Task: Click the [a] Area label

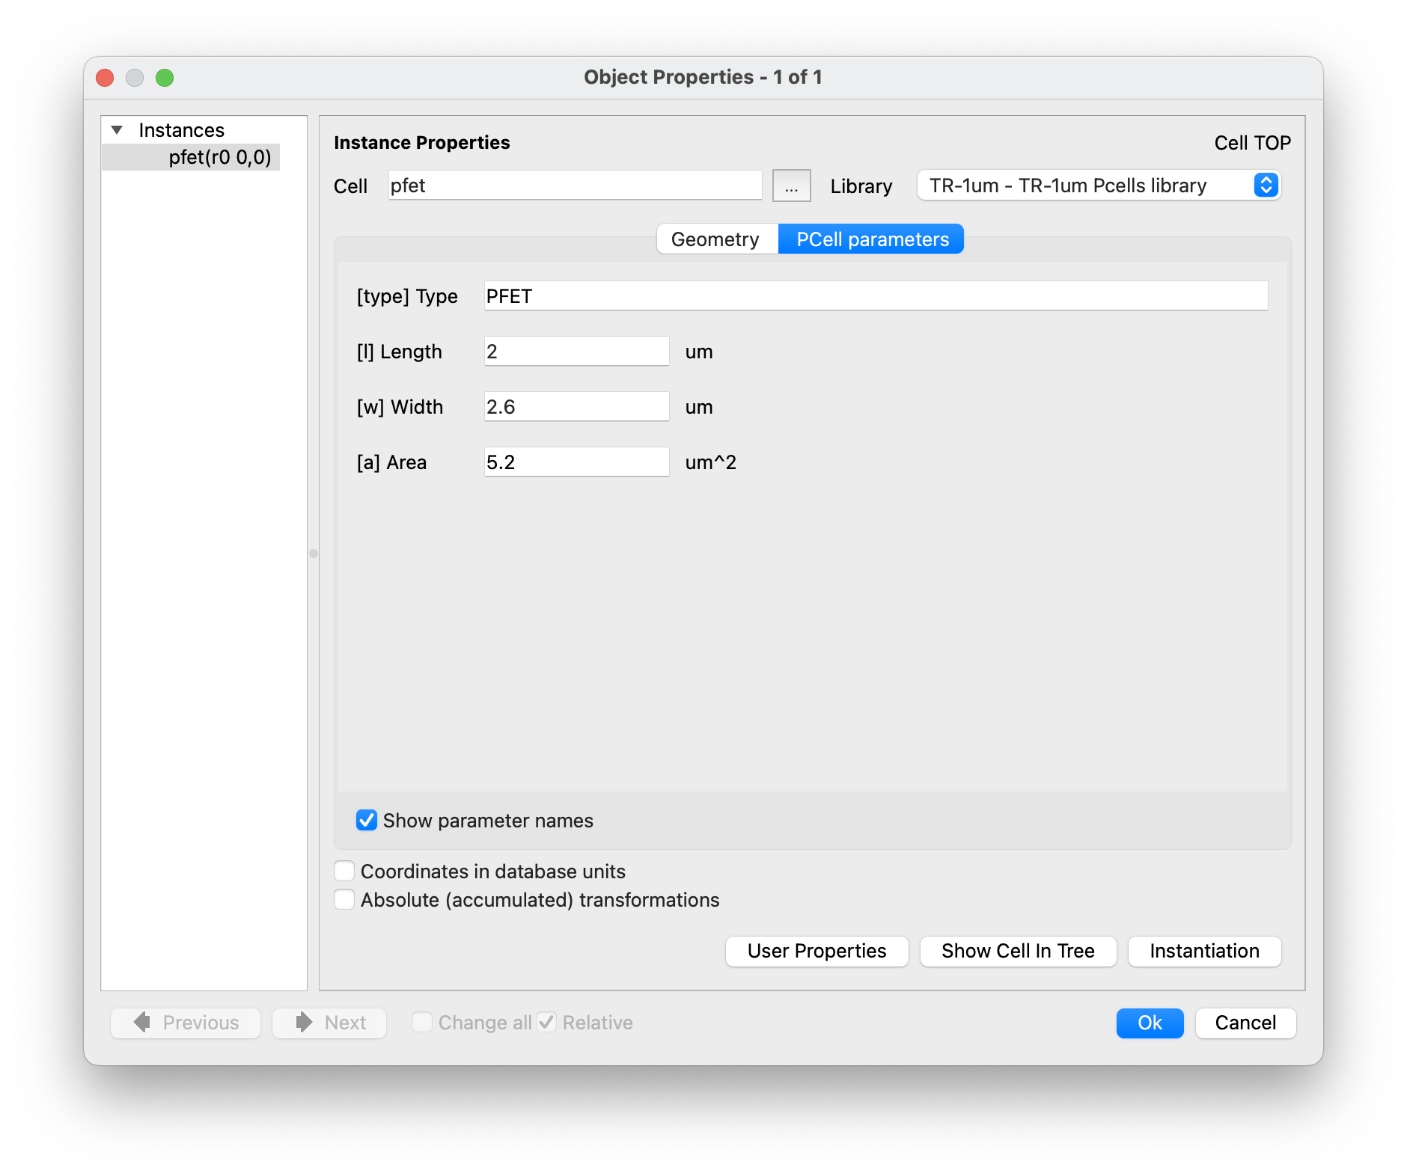Action: coord(392,462)
